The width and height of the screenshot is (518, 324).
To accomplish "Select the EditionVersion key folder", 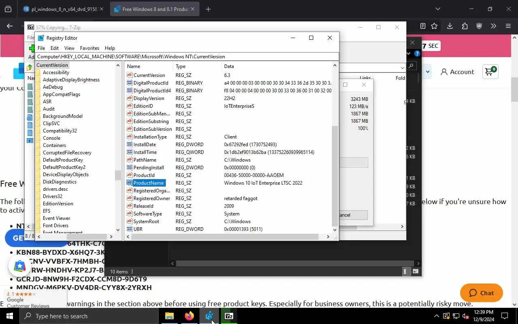I will point(58,204).
